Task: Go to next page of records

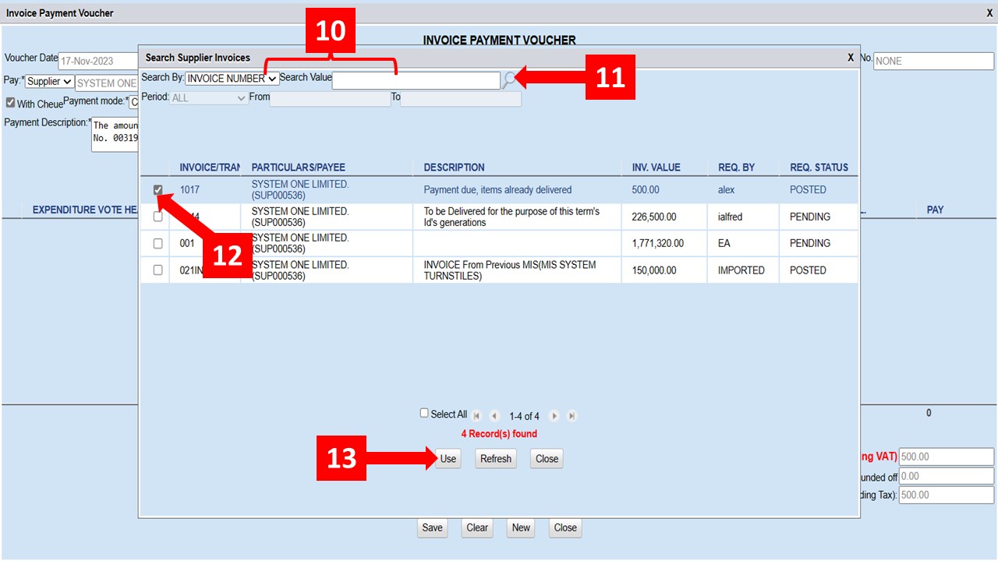Action: [x=554, y=416]
